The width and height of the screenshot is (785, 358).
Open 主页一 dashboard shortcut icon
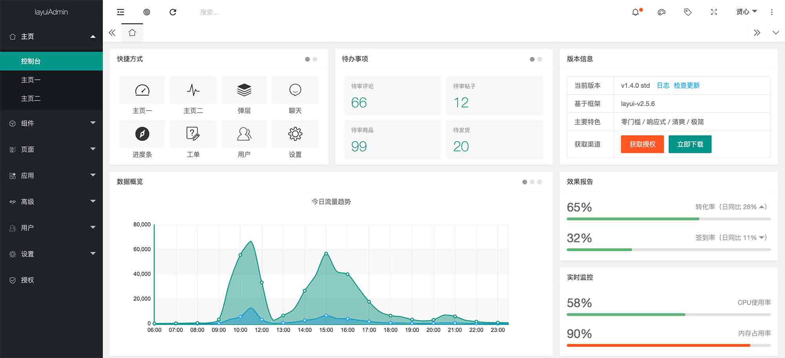tap(142, 90)
